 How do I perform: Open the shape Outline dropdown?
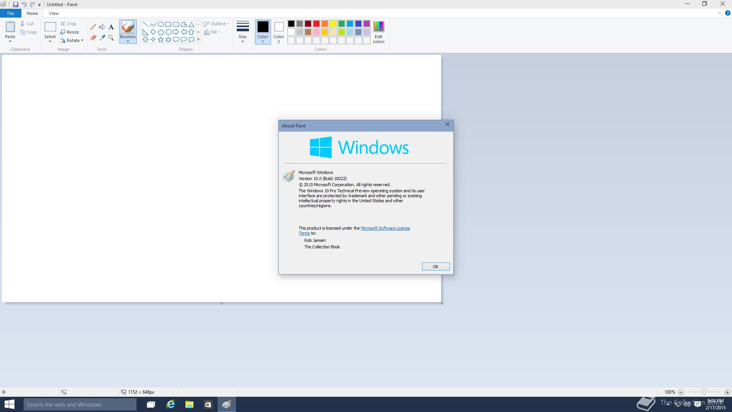pos(217,24)
